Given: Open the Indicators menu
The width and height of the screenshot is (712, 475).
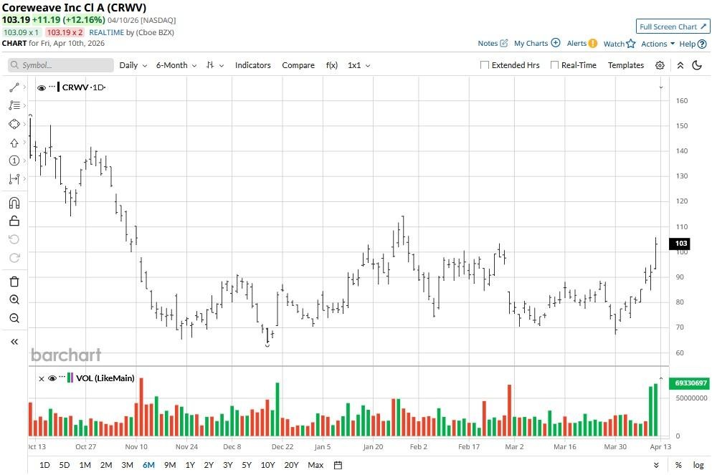Looking at the screenshot, I should [x=253, y=65].
